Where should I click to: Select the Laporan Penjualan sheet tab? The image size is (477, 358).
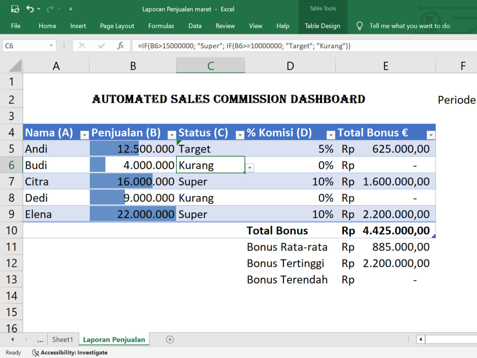[x=114, y=339]
